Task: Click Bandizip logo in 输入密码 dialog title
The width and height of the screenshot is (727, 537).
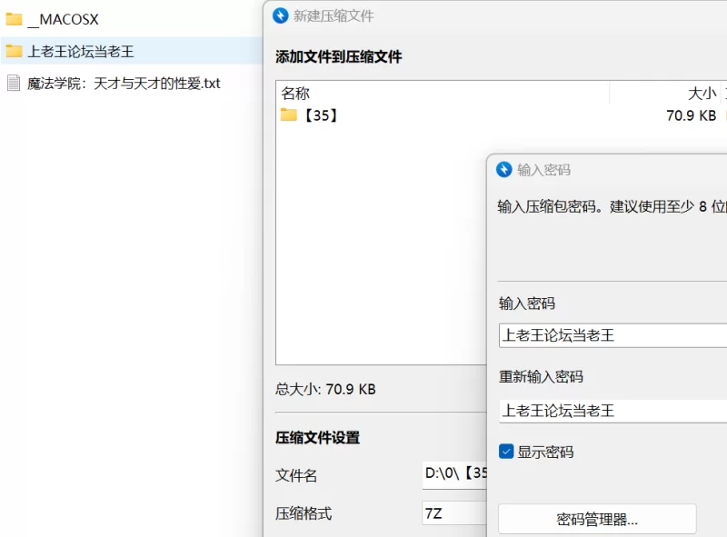Action: (504, 169)
